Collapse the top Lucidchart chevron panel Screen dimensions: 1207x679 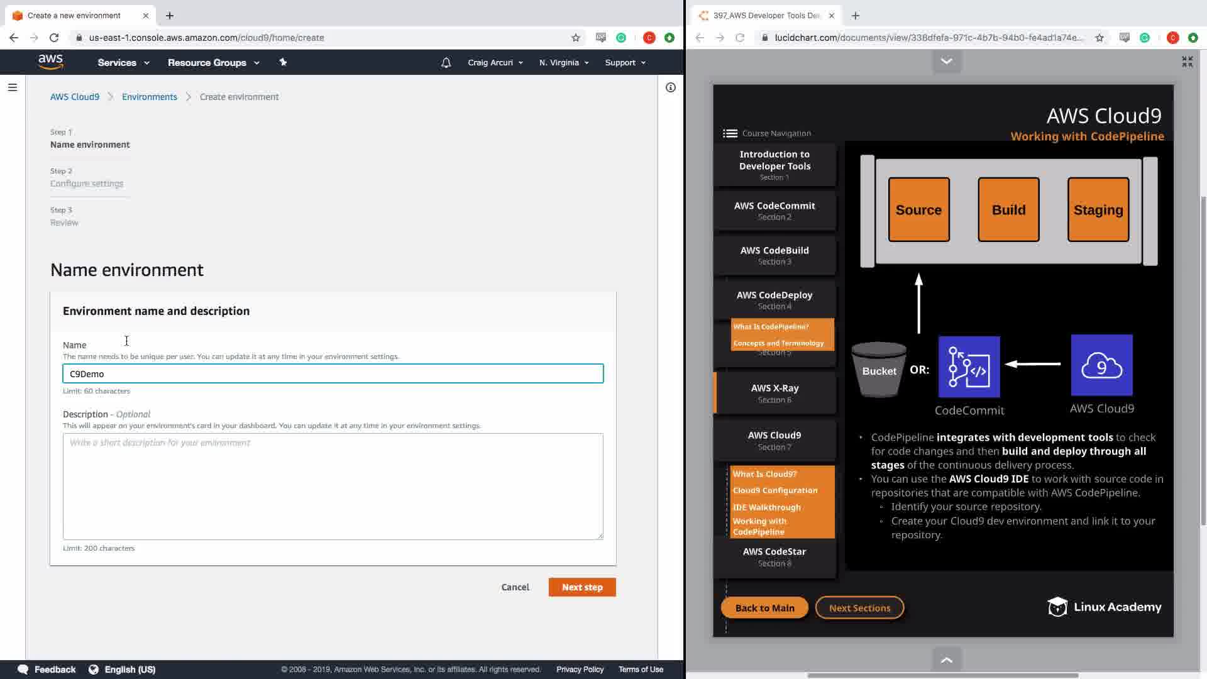(x=946, y=61)
